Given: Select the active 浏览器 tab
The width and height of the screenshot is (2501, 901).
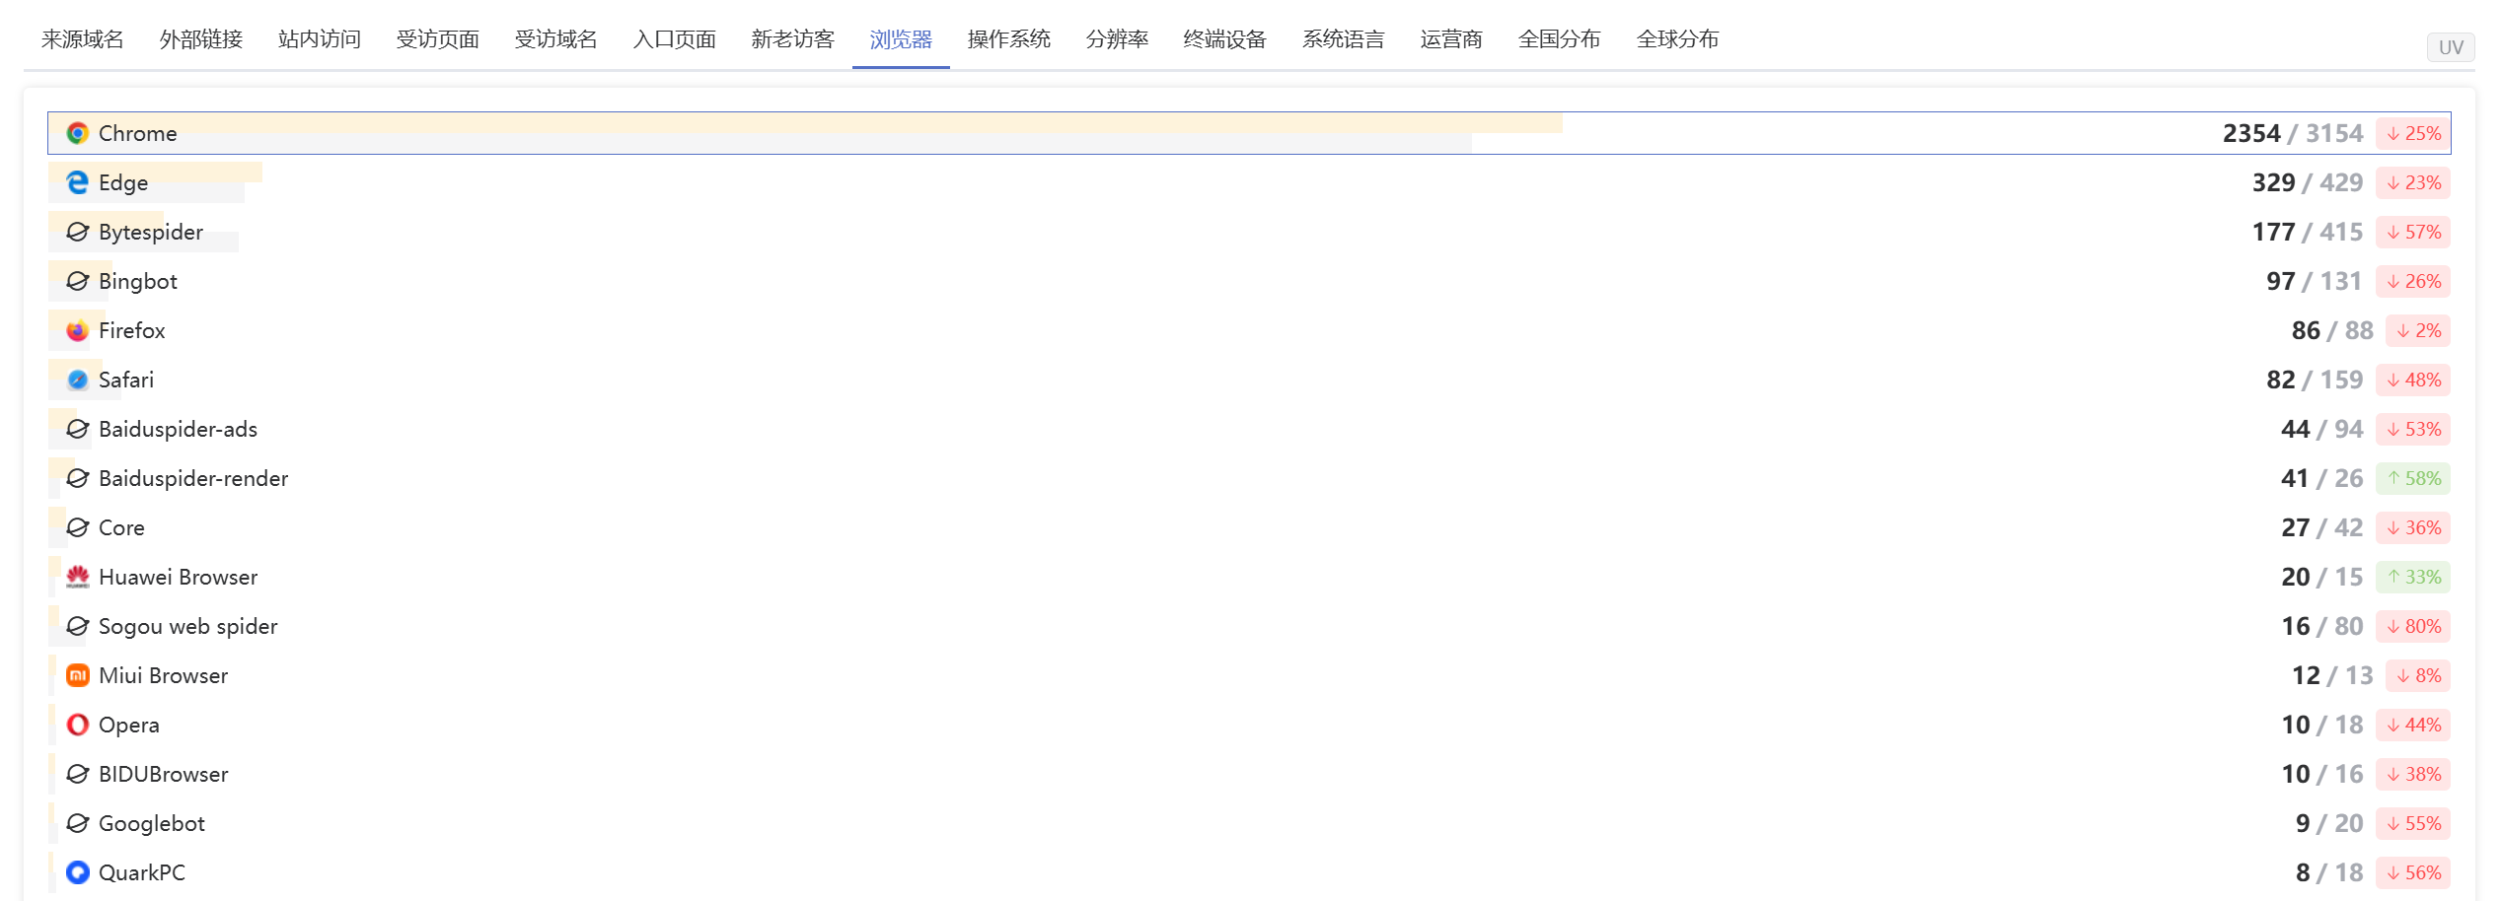Looking at the screenshot, I should [901, 38].
